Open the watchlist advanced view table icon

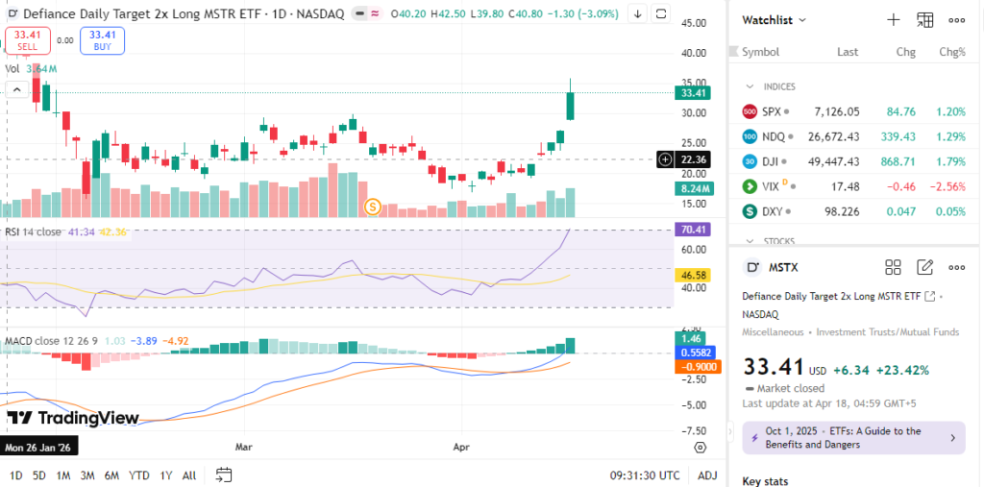pos(924,19)
